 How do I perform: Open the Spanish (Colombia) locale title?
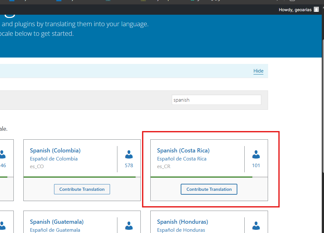click(x=55, y=151)
